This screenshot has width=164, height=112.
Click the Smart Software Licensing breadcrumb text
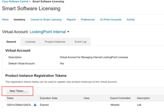(x=48, y=2)
